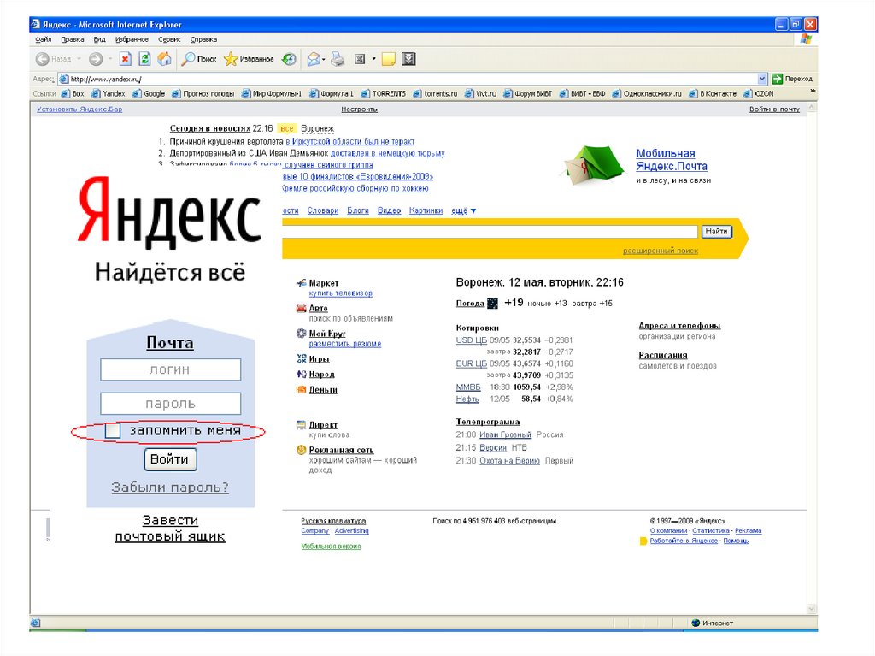Expand the links bar overflow chevron
The image size is (875, 656).
813,91
